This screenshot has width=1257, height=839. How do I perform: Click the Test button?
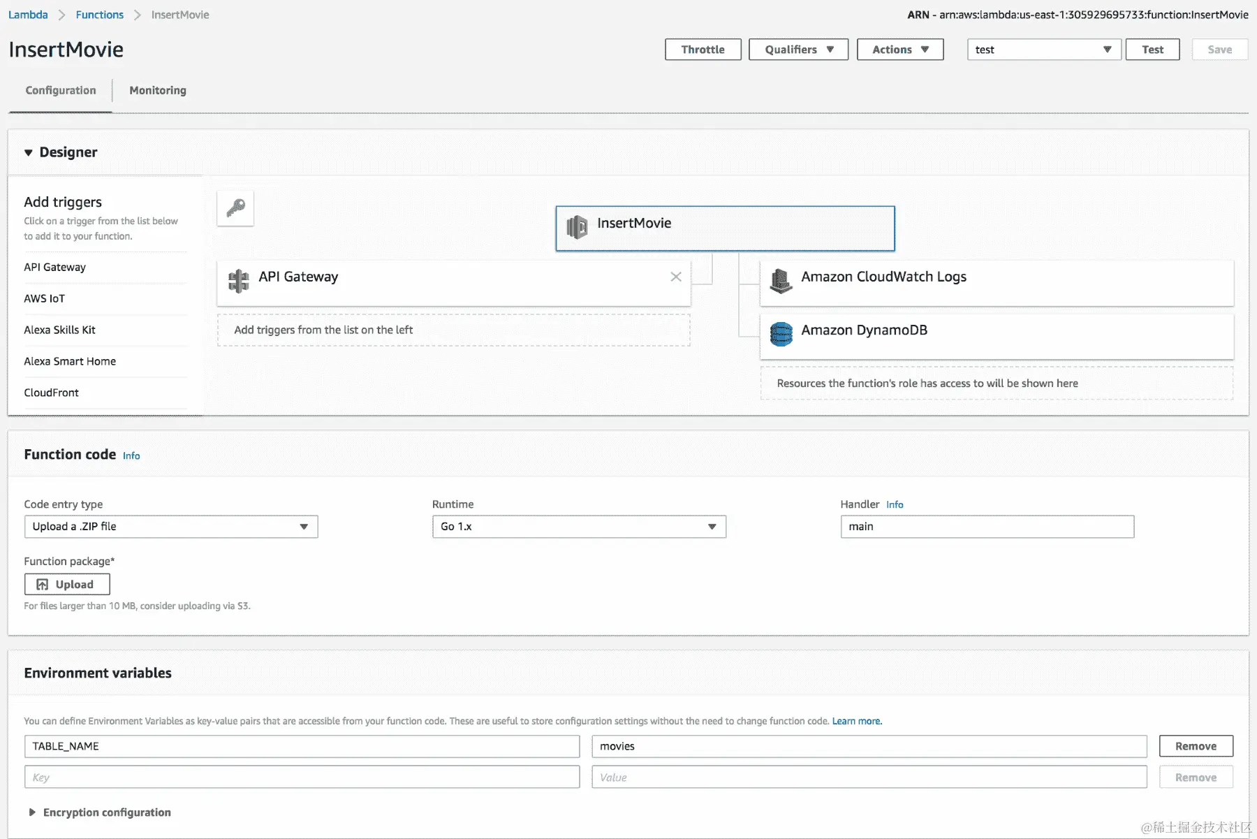[x=1153, y=50]
